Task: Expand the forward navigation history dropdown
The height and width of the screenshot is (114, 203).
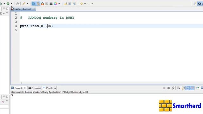Action: [92, 3]
